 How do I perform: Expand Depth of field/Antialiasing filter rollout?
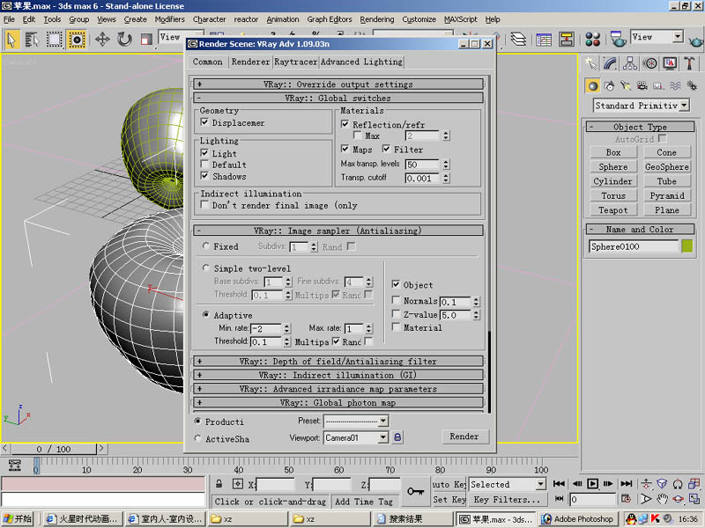338,361
